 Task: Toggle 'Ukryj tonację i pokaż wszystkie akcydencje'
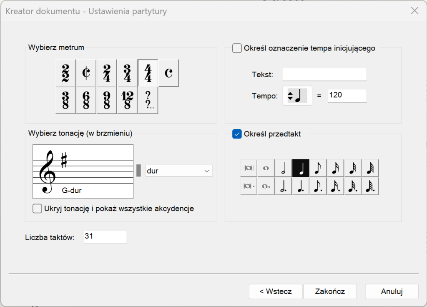[x=37, y=209]
